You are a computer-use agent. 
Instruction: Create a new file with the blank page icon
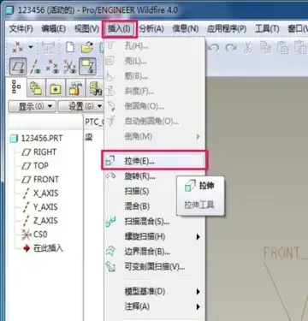(x=70, y=47)
